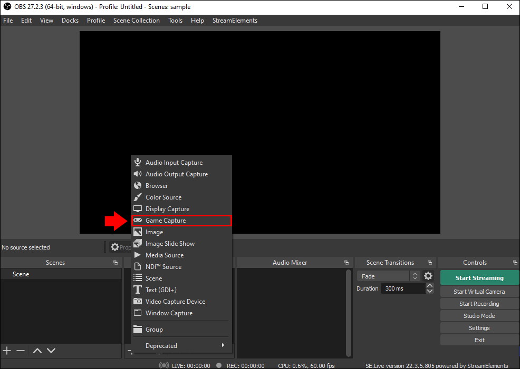520x369 pixels.
Task: Click the Duration 300 ms input field
Action: (402, 288)
